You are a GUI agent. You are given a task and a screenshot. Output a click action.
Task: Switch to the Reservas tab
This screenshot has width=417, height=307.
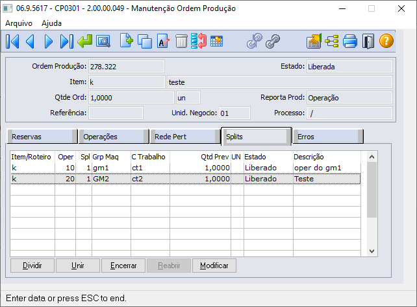pyautogui.click(x=42, y=137)
